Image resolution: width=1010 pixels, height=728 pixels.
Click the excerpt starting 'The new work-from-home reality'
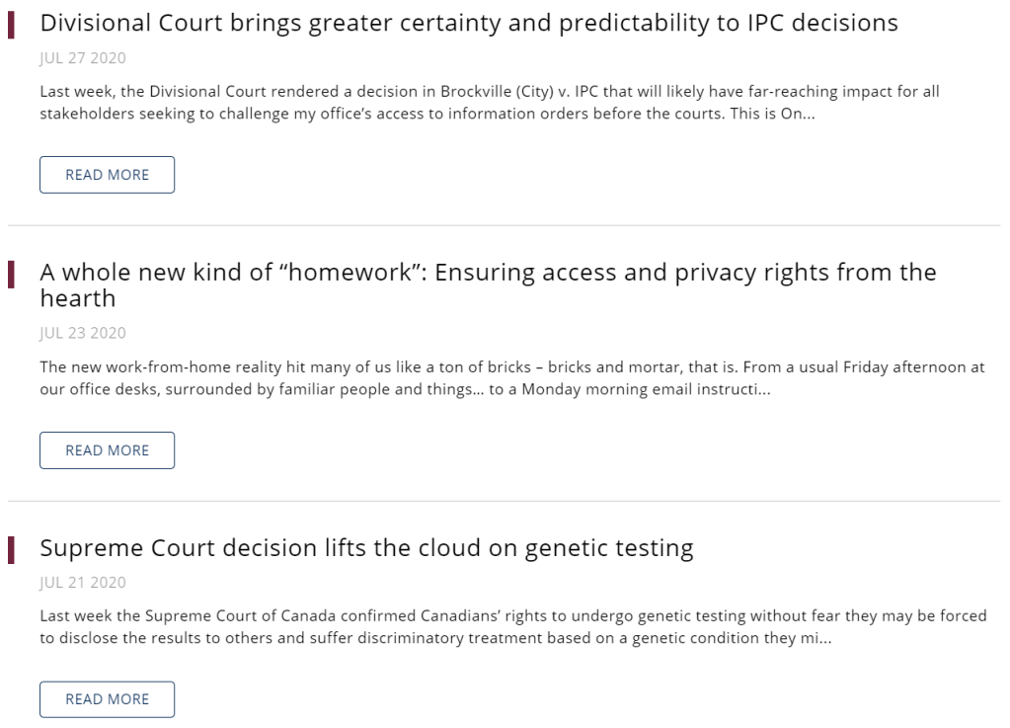[511, 366]
